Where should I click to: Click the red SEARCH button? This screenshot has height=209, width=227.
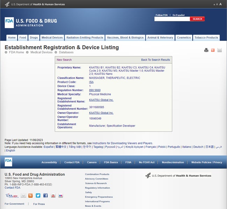[x=197, y=19]
